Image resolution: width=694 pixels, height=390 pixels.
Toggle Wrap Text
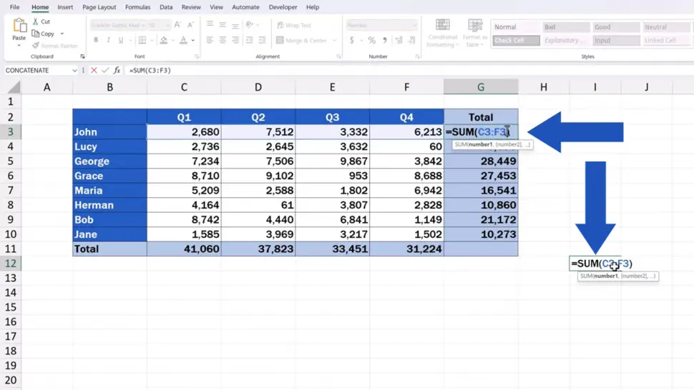pyautogui.click(x=294, y=25)
